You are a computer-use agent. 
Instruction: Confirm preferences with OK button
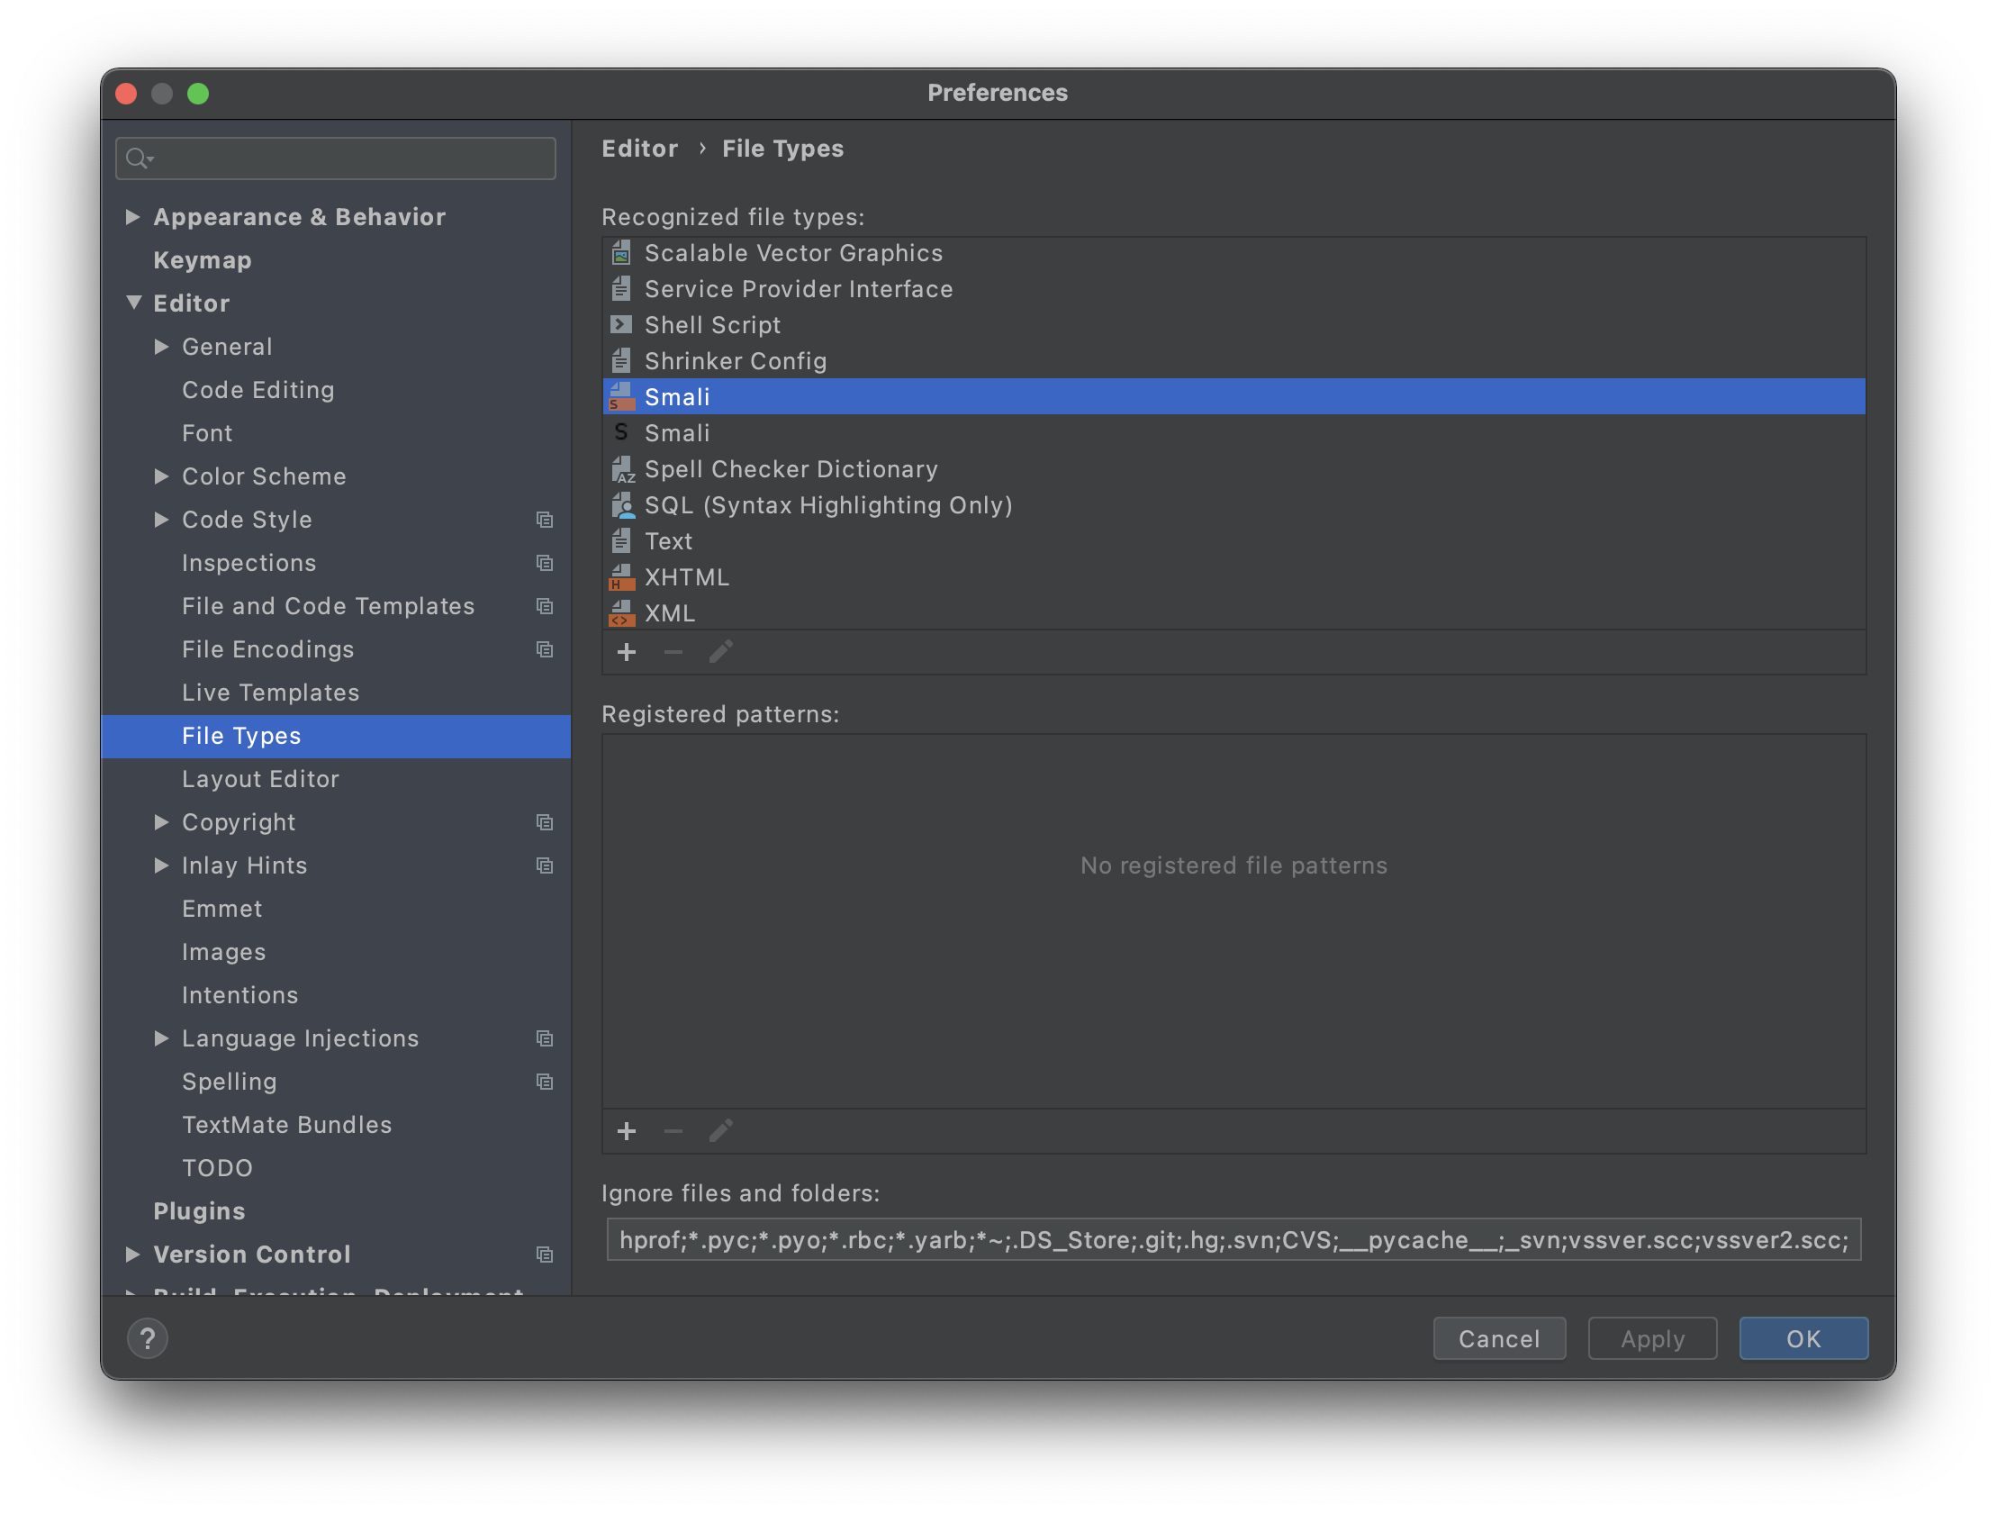[x=1803, y=1338]
